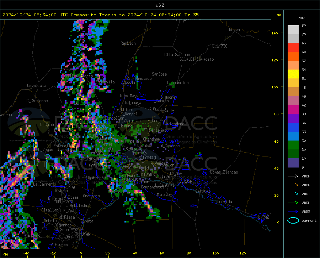Viewport: 320px width, 258px height.
Task: Click the 'VBCP' legend label
Action: click(306, 176)
